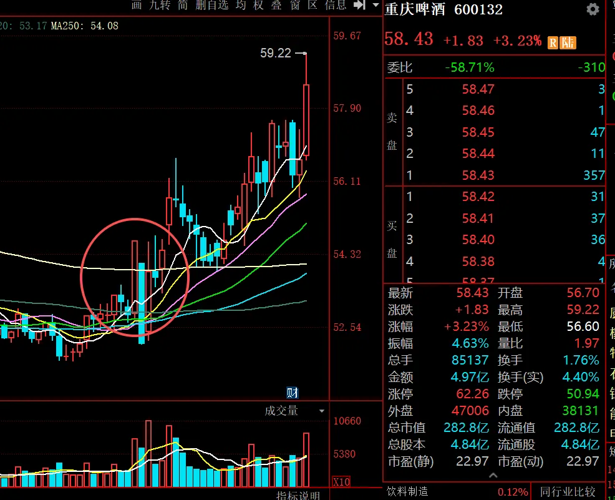Click 删自选 to remove from watchlist
This screenshot has height=500, width=615.
pyautogui.click(x=212, y=5)
